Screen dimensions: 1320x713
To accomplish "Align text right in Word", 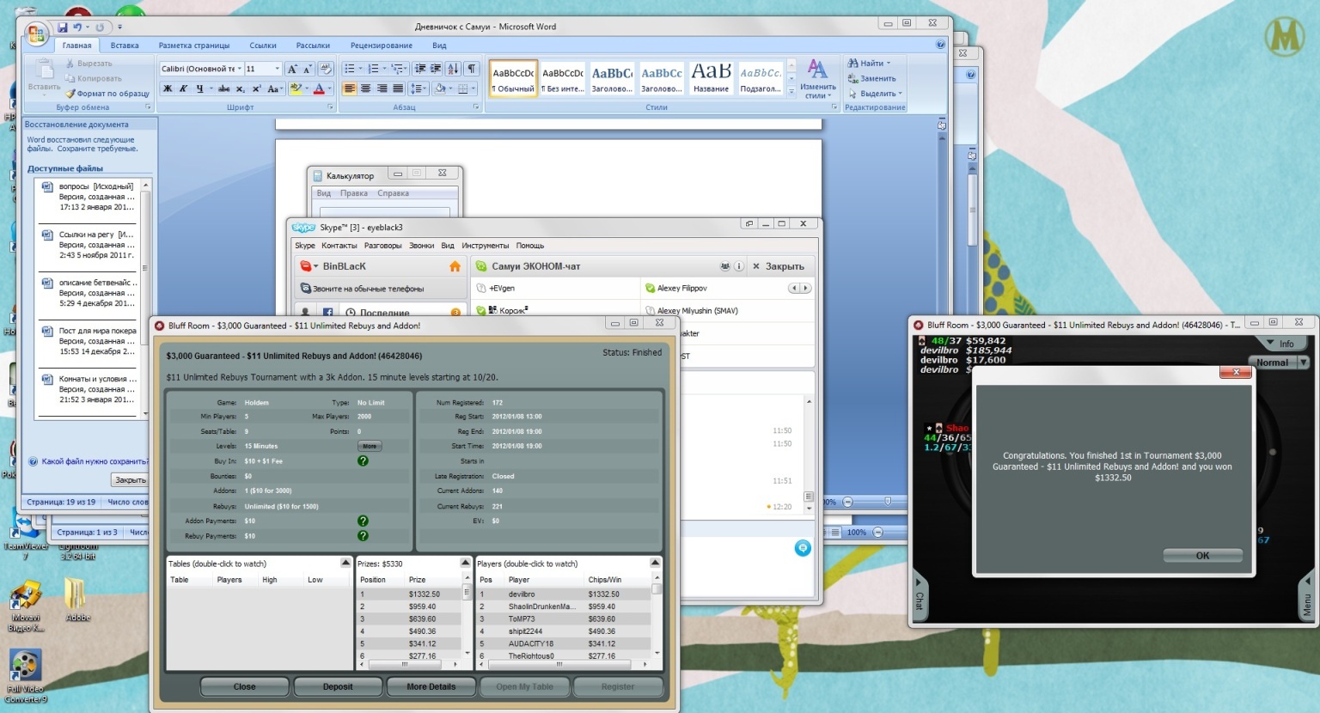I will (x=382, y=88).
